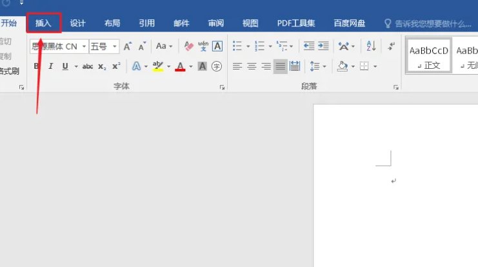Switch to the 审阅 tab
478x267 pixels.
216,23
